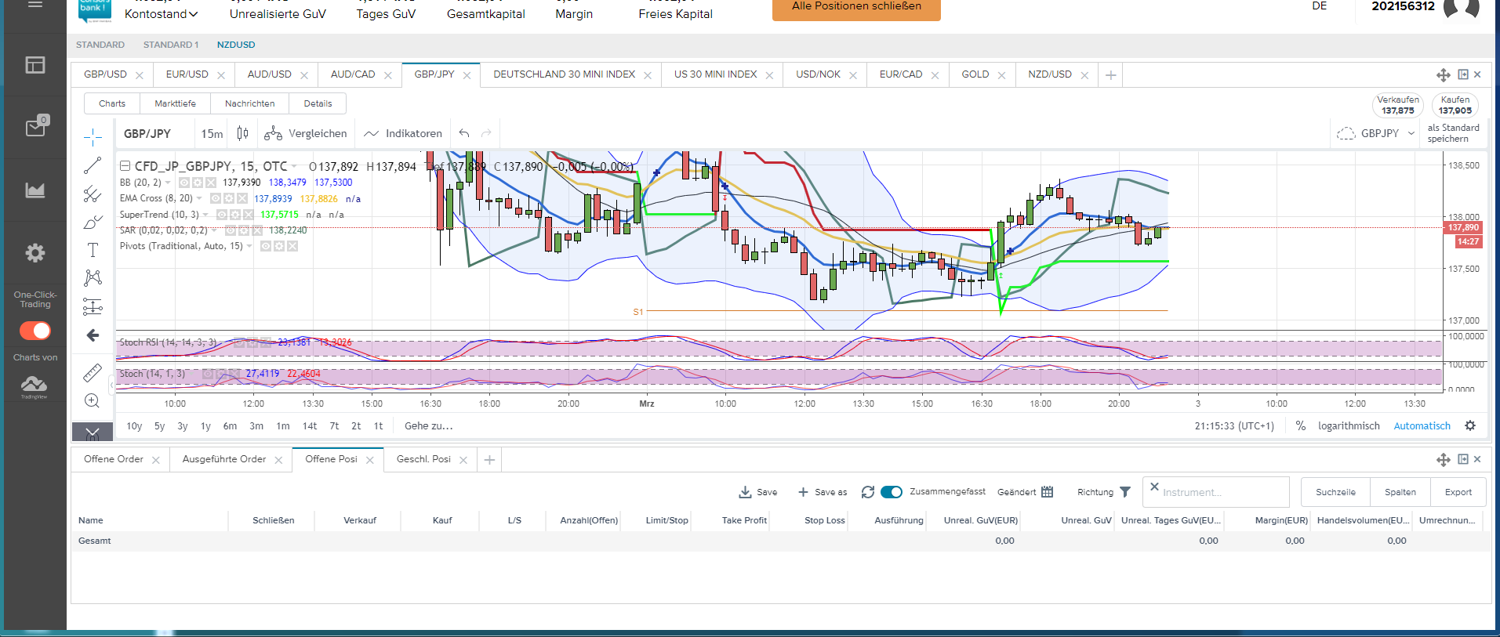This screenshot has height=637, width=1500.
Task: Select the long position prediction tool
Action: pyautogui.click(x=93, y=307)
